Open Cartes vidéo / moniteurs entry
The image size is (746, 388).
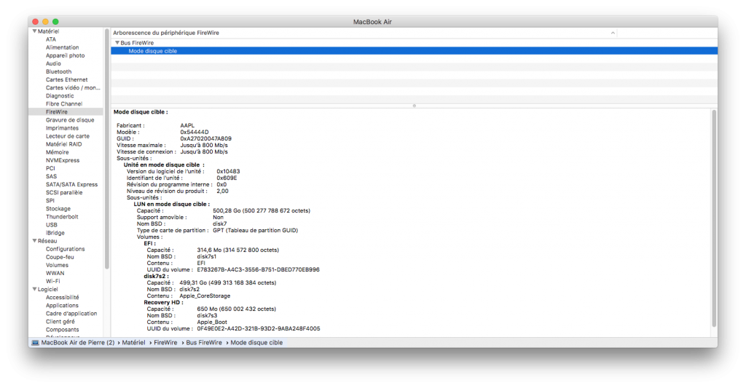(x=73, y=88)
